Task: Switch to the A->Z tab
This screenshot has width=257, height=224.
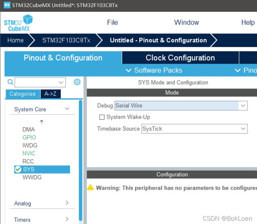Action: click(50, 94)
